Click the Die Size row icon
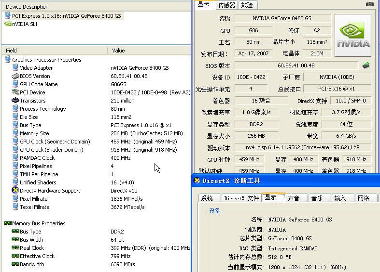The height and width of the screenshot is (272, 380). [15, 117]
